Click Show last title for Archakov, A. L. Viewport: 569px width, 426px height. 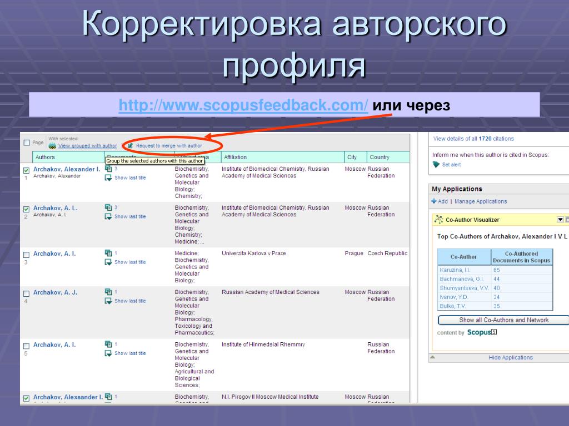pyautogui.click(x=130, y=217)
